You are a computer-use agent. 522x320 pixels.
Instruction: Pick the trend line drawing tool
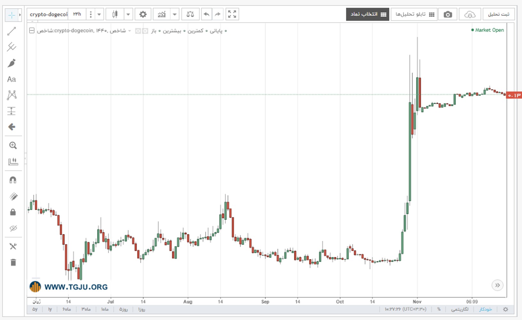12,31
